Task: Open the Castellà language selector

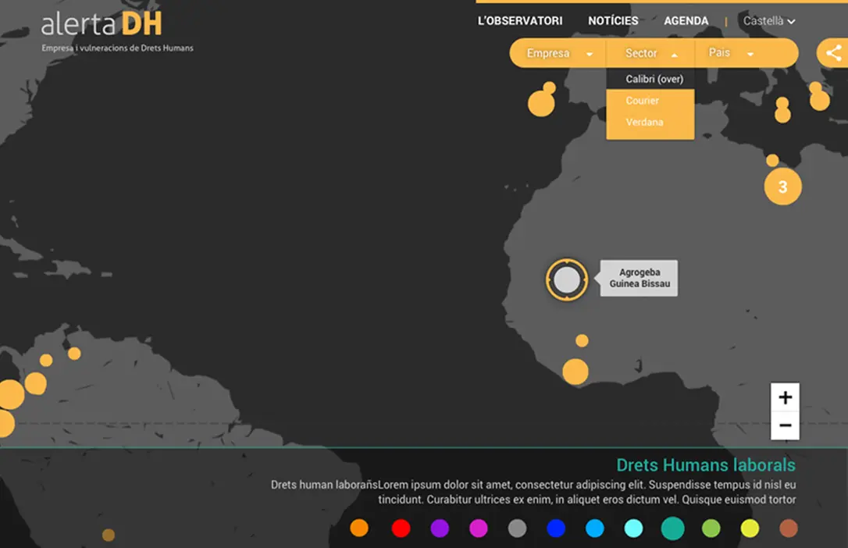Action: [768, 21]
